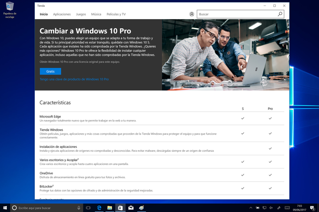Click the pen workspace icon in tray
The height and width of the screenshot is (212, 319).
[x=279, y=208]
